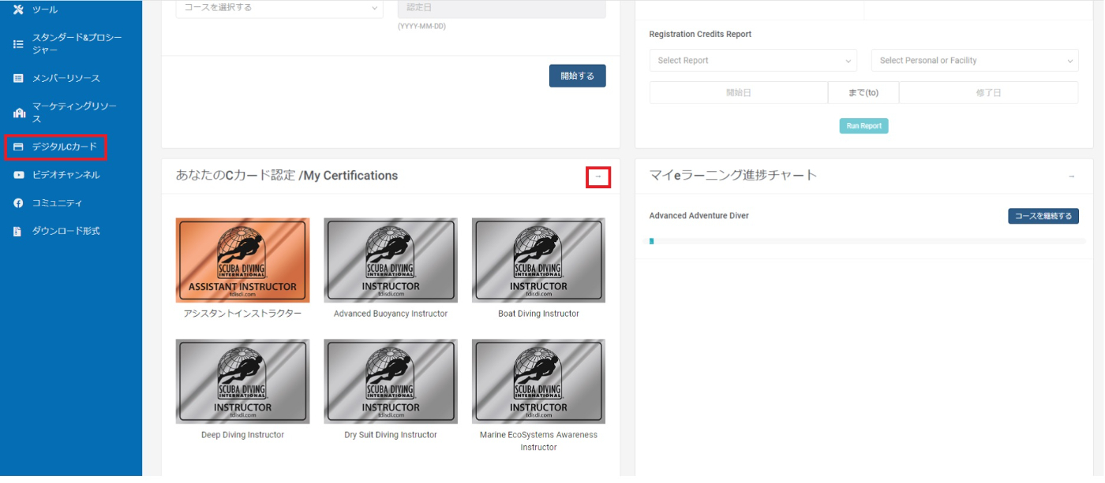Screen dimensions: 1105x483
Task: Open コミュニティ menu item
Action: click(x=57, y=203)
